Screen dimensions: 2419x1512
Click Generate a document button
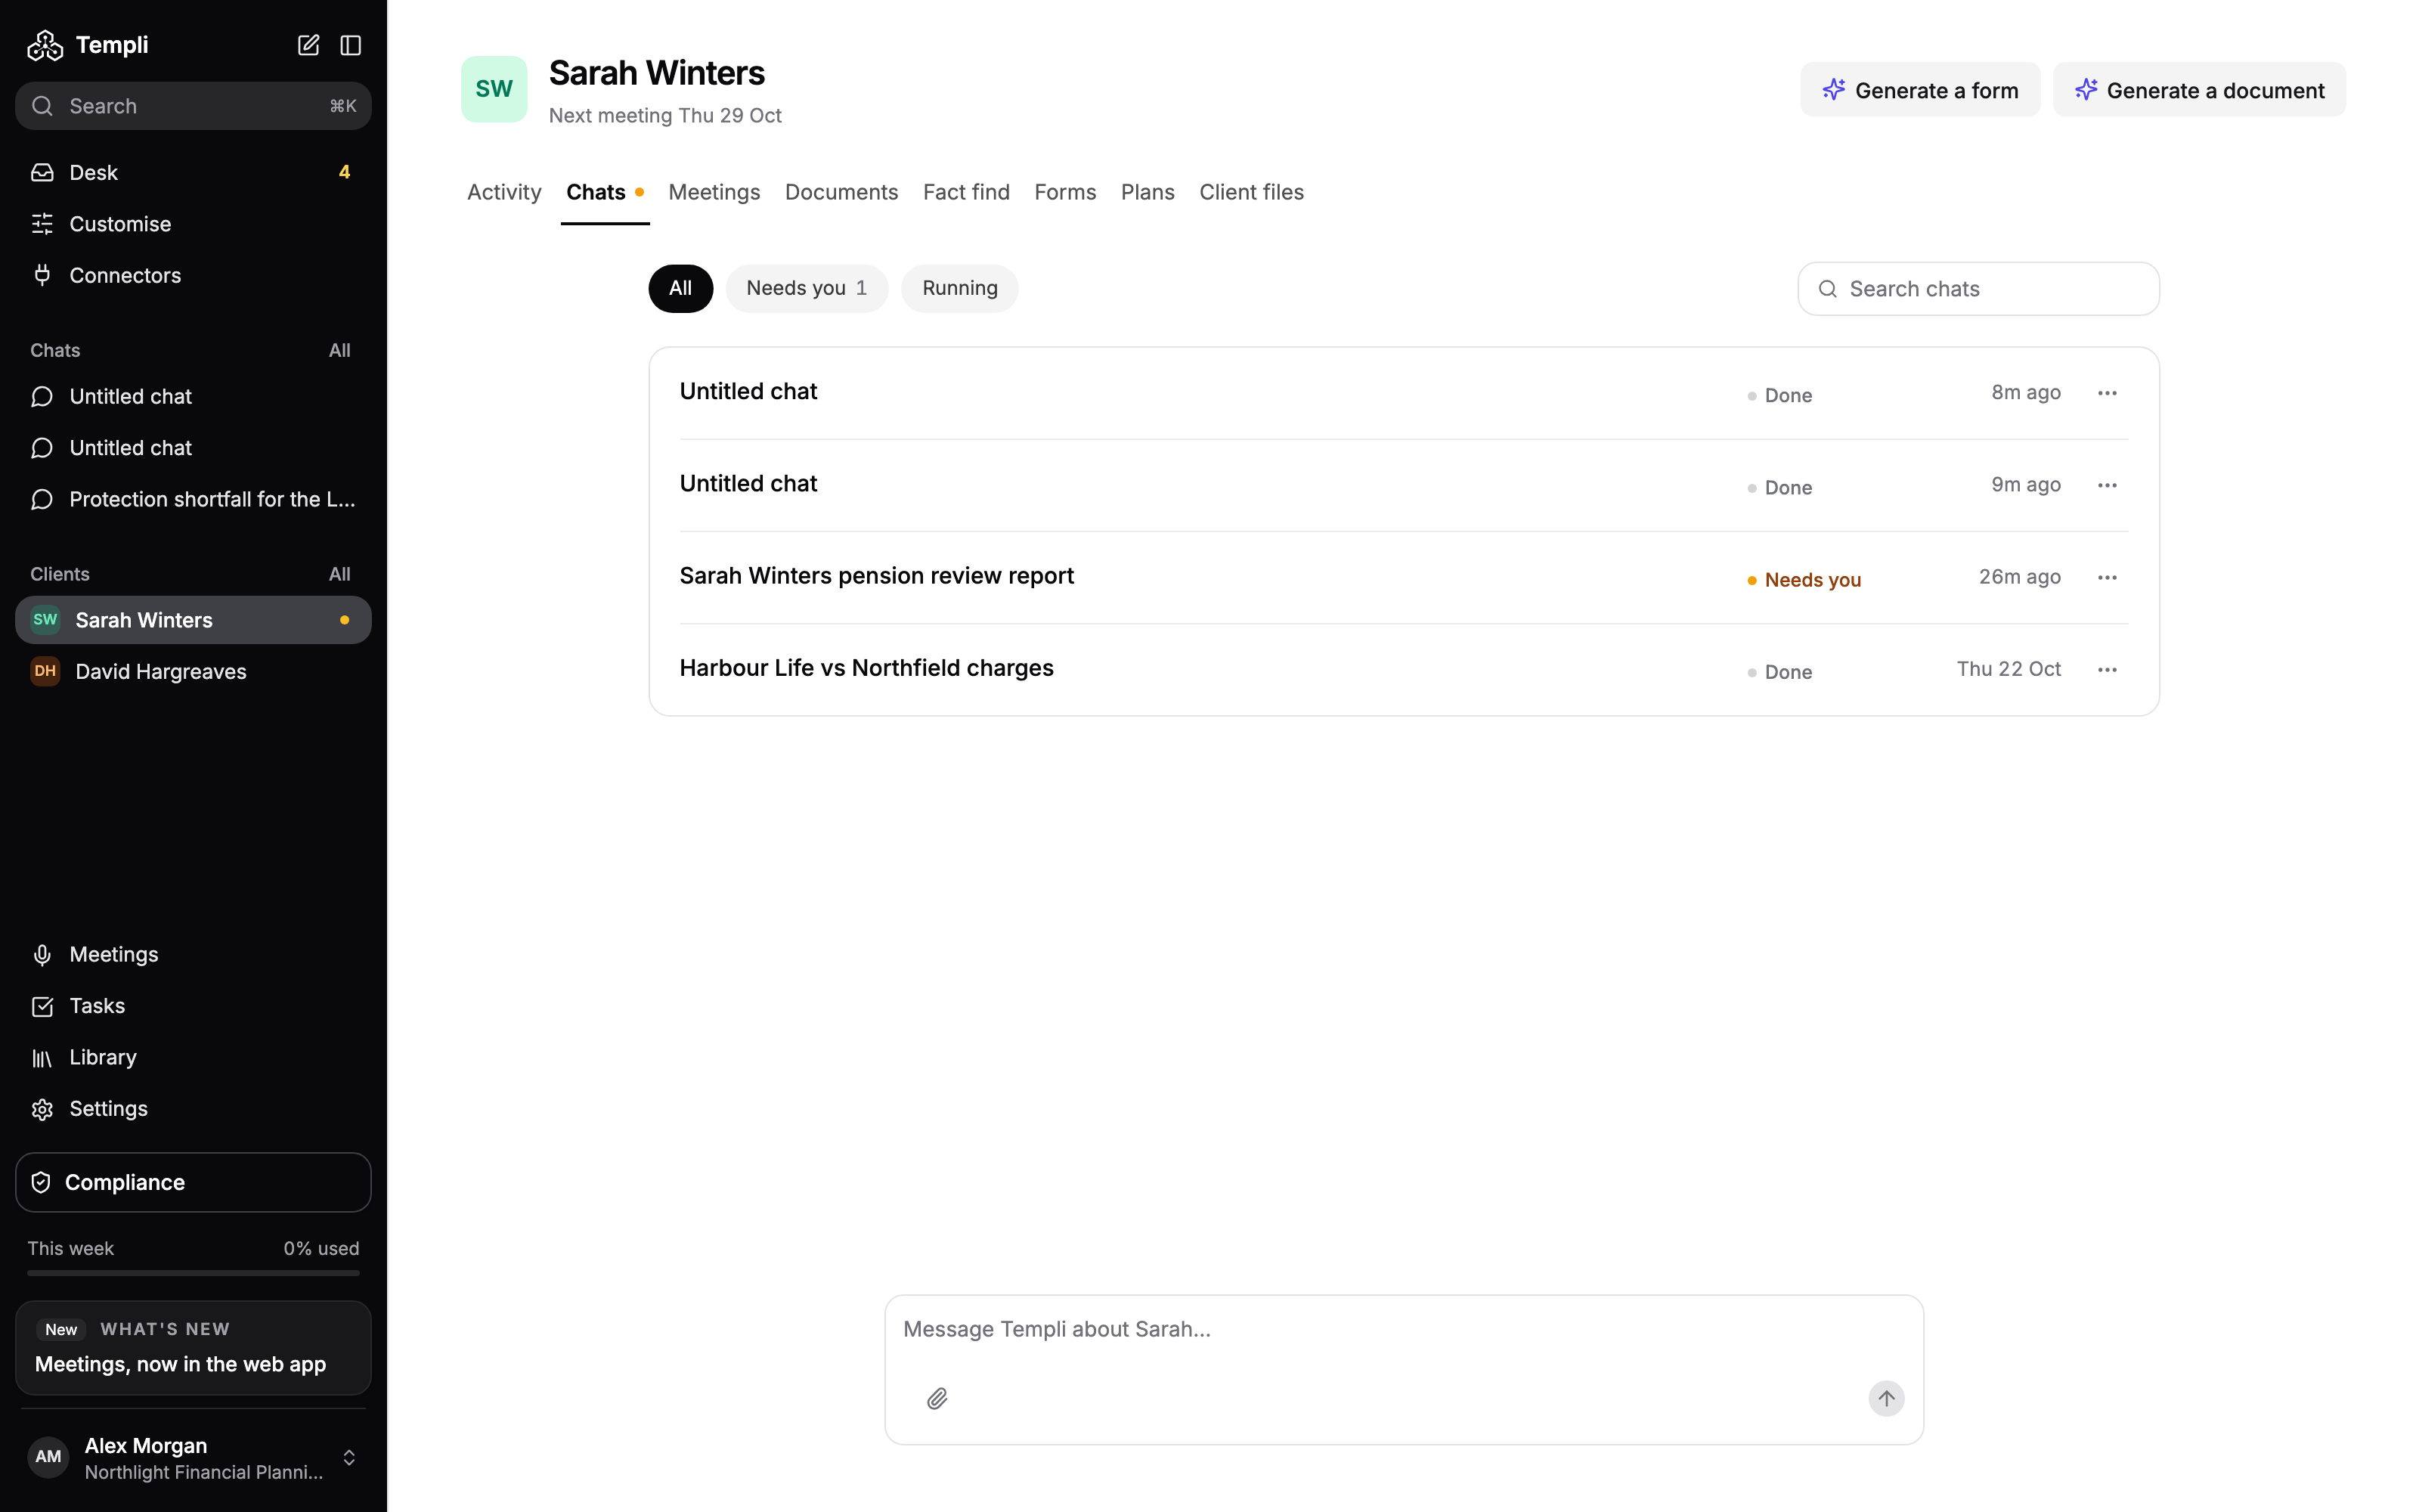(2199, 90)
